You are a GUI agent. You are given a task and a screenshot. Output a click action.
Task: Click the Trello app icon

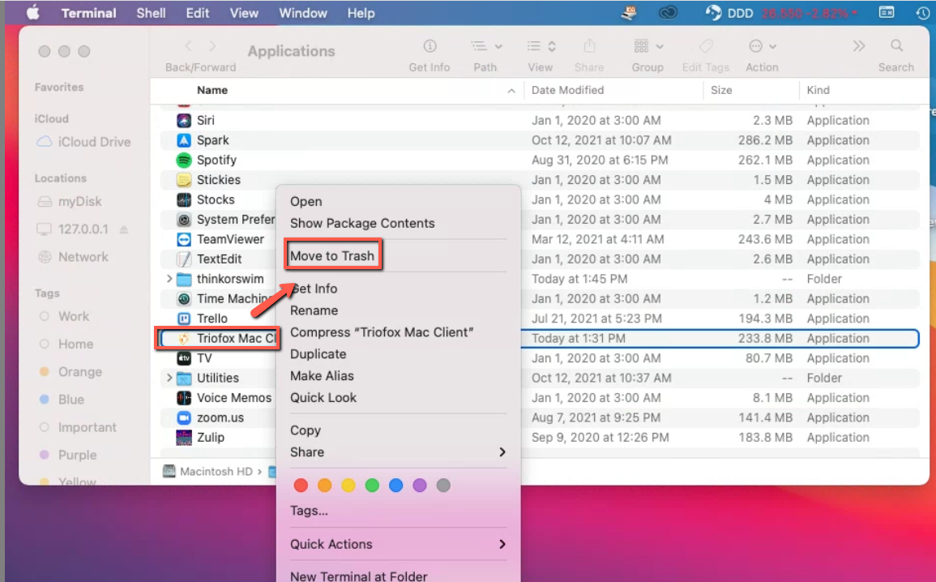pyautogui.click(x=184, y=319)
